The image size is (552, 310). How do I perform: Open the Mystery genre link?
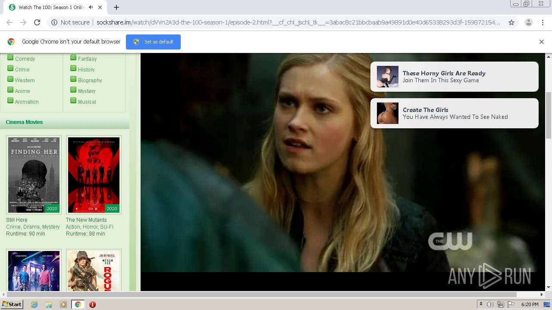(87, 91)
